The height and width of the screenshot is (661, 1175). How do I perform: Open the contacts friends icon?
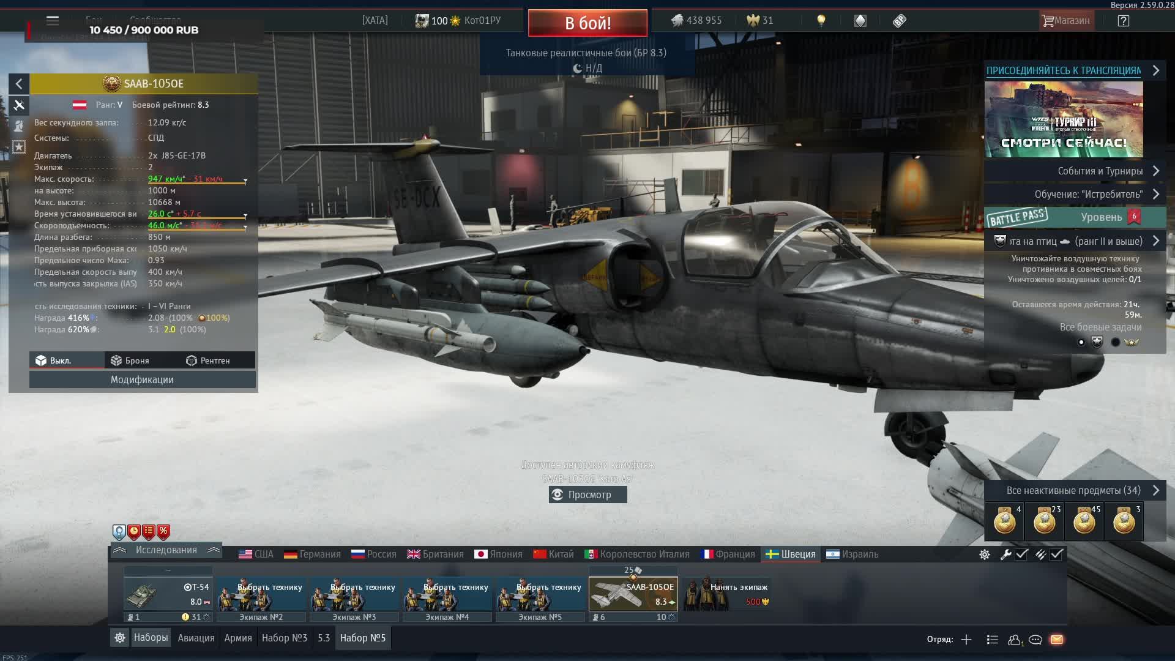tap(1015, 640)
